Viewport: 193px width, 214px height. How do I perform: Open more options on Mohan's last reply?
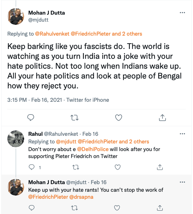coord(182,182)
